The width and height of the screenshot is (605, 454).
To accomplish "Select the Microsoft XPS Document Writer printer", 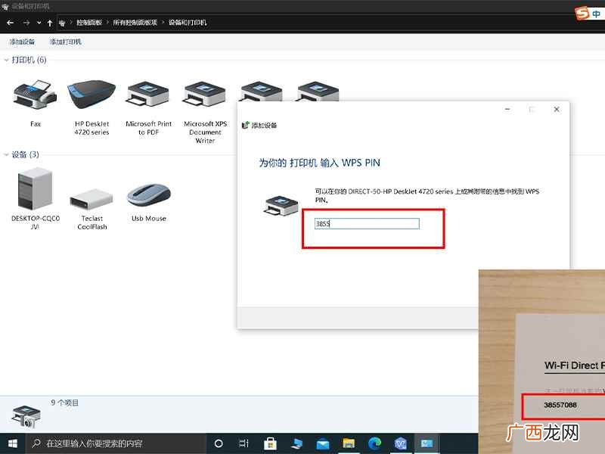I will click(205, 94).
